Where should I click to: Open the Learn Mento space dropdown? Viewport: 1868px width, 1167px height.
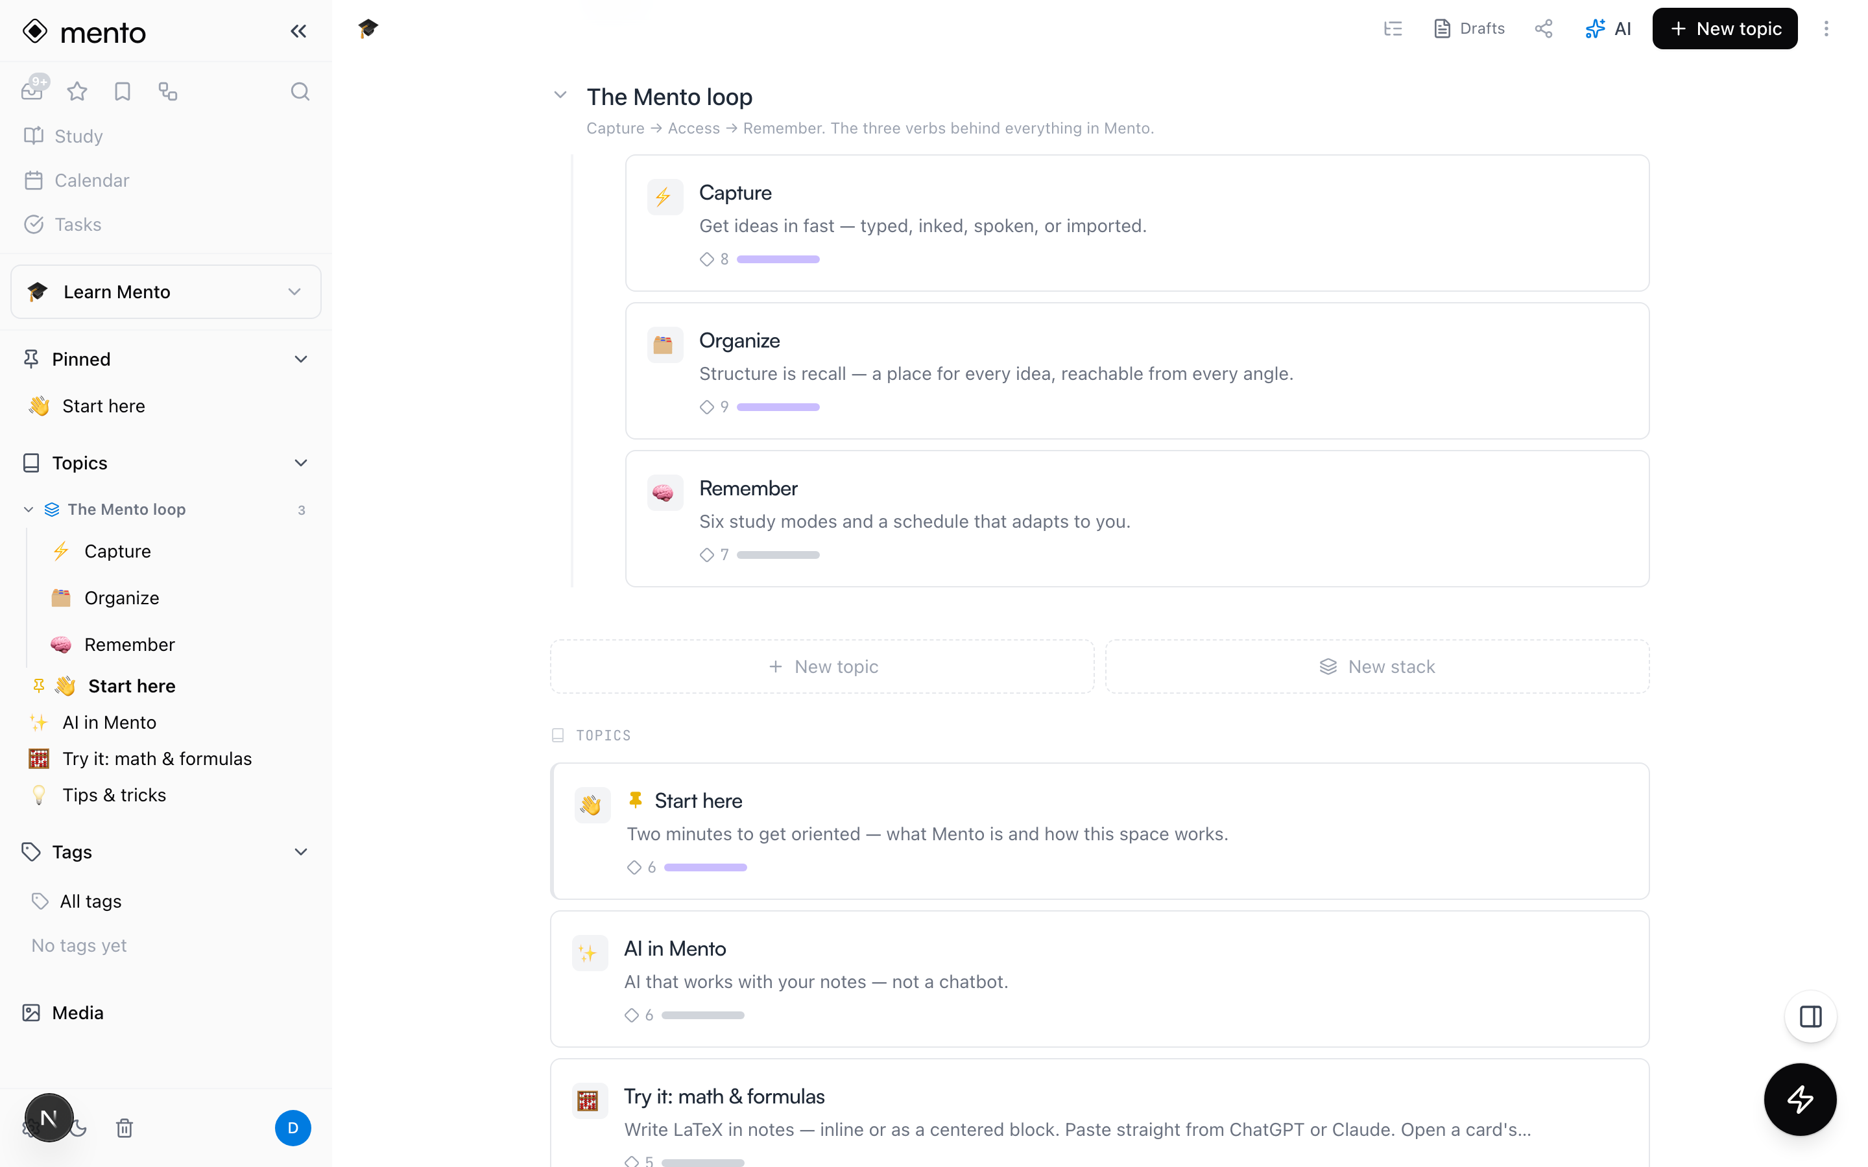tap(166, 292)
